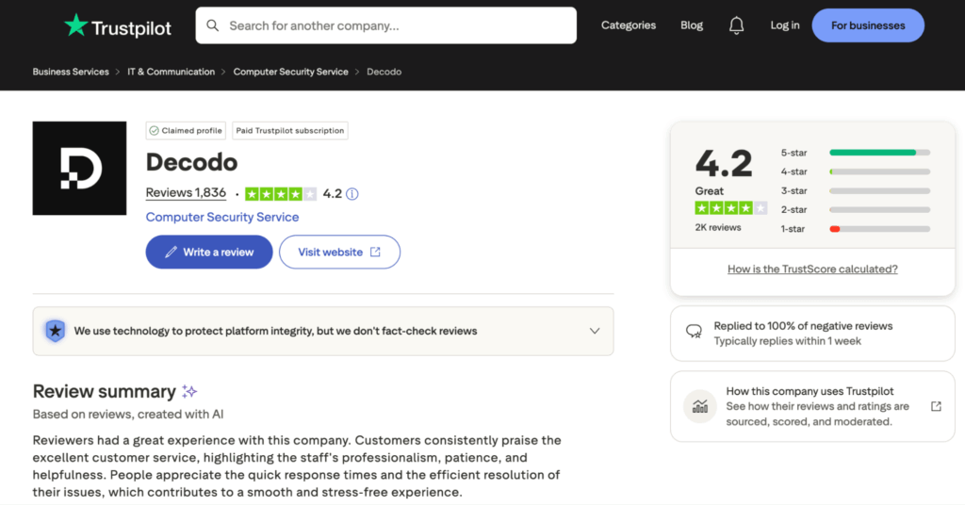965x506 pixels.
Task: Click the star rating under Great
Action: (730, 208)
